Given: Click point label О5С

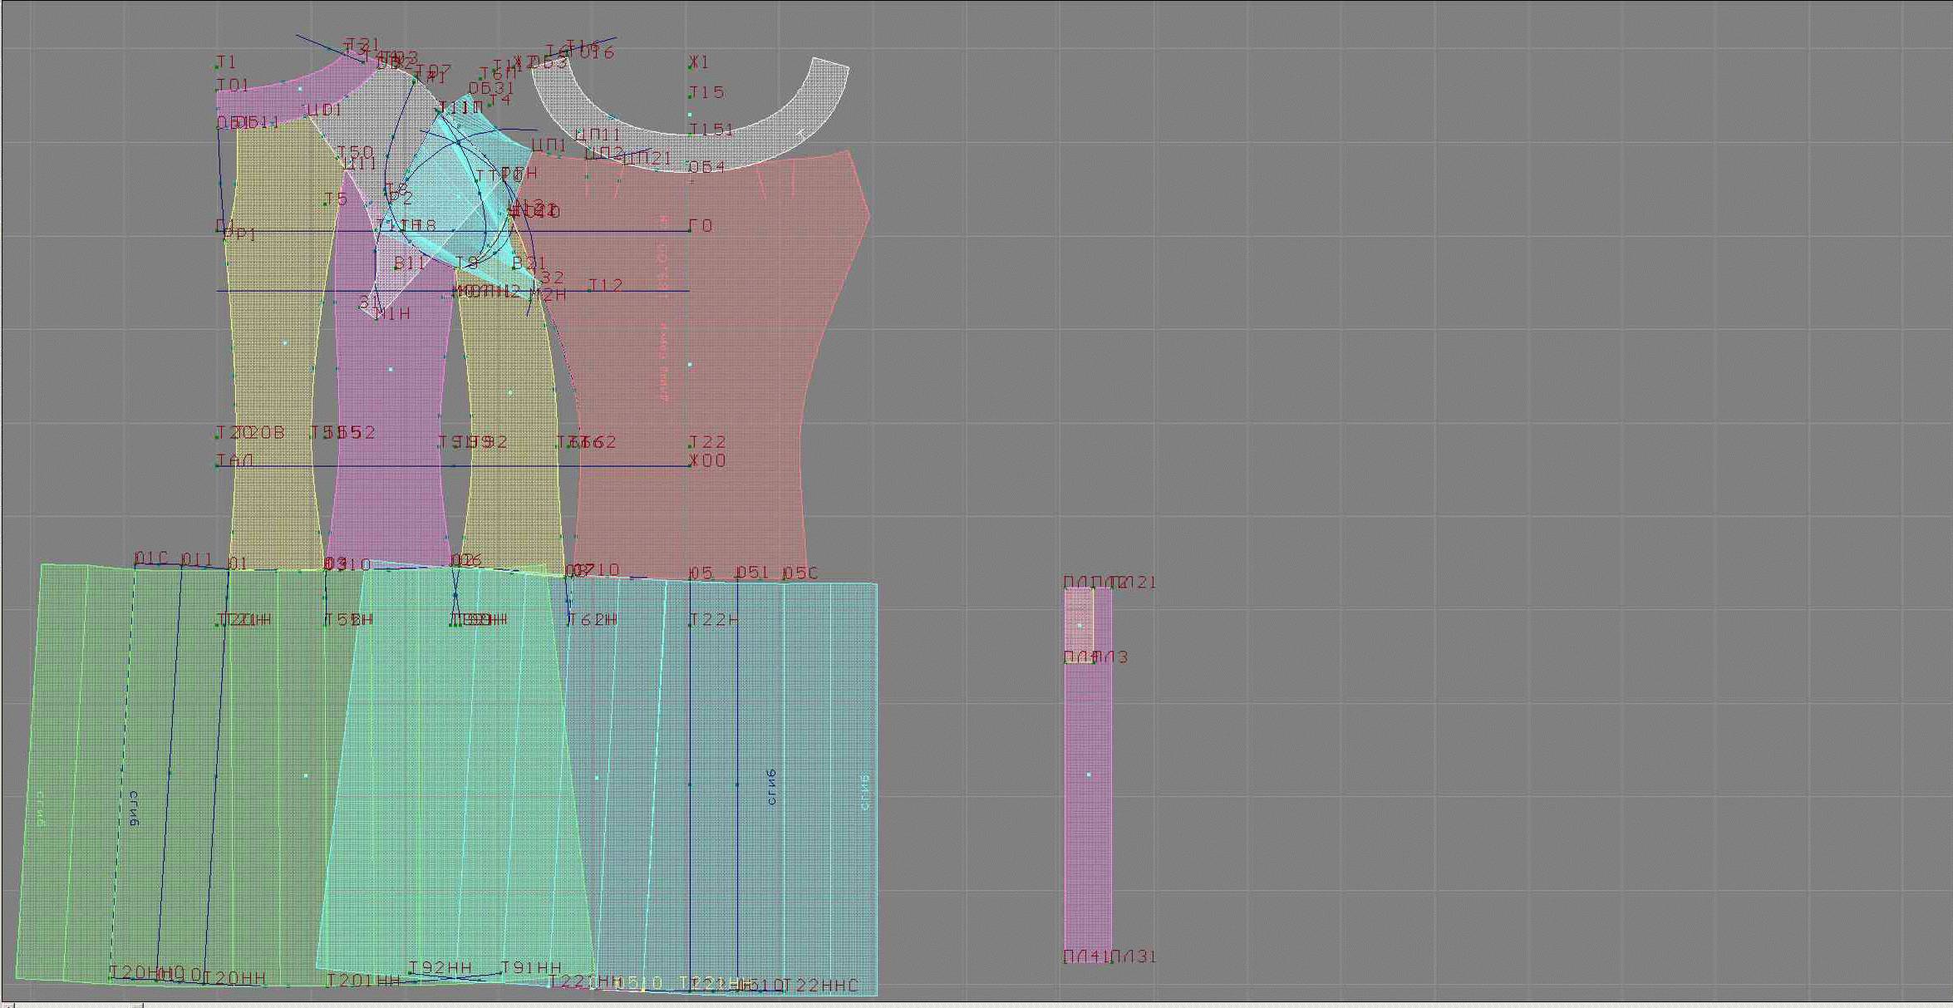Looking at the screenshot, I should (800, 573).
